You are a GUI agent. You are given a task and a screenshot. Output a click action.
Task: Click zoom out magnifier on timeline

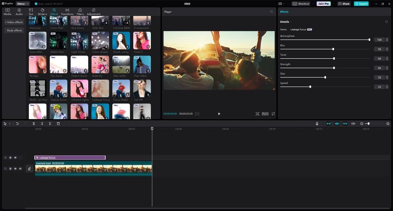click(x=362, y=124)
